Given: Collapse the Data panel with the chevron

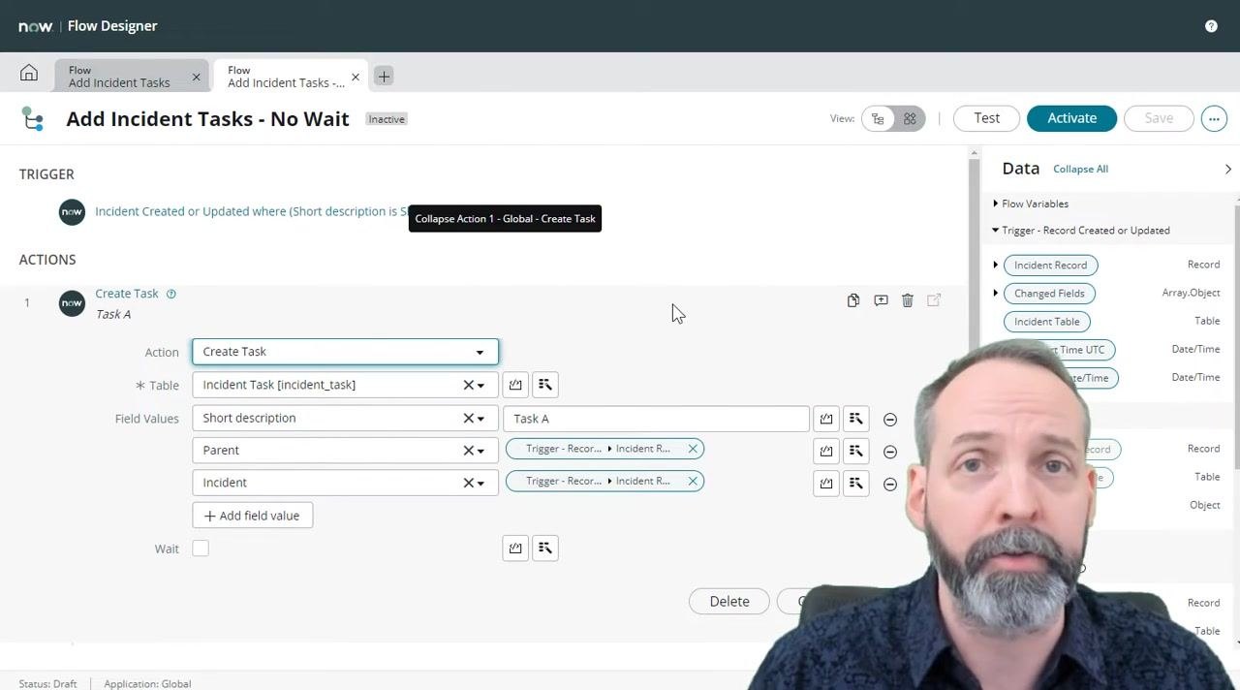Looking at the screenshot, I should point(1227,169).
